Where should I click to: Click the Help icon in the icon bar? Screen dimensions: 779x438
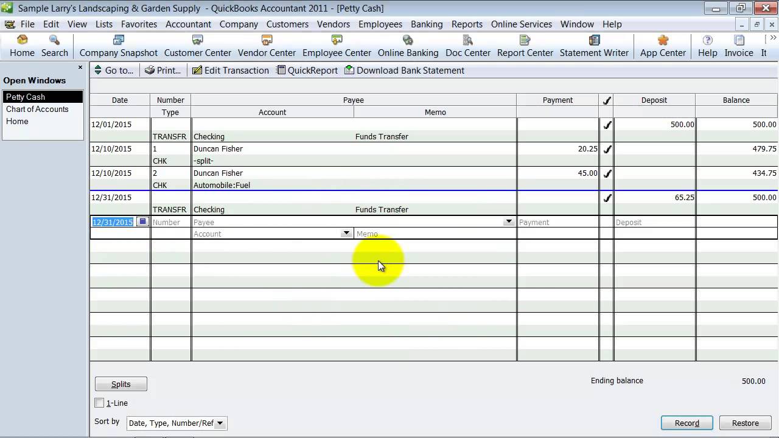[707, 46]
